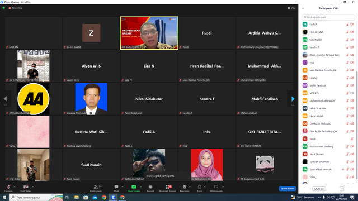Expand the Reactions options arrow

pyautogui.click(x=190, y=187)
